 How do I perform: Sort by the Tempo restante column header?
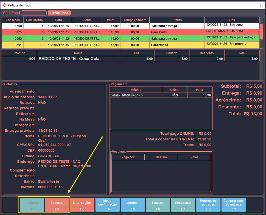135,20
